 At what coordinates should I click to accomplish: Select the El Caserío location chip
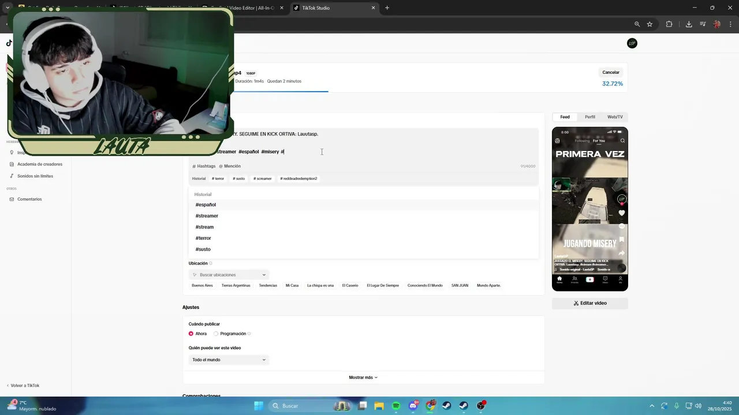[350, 285]
